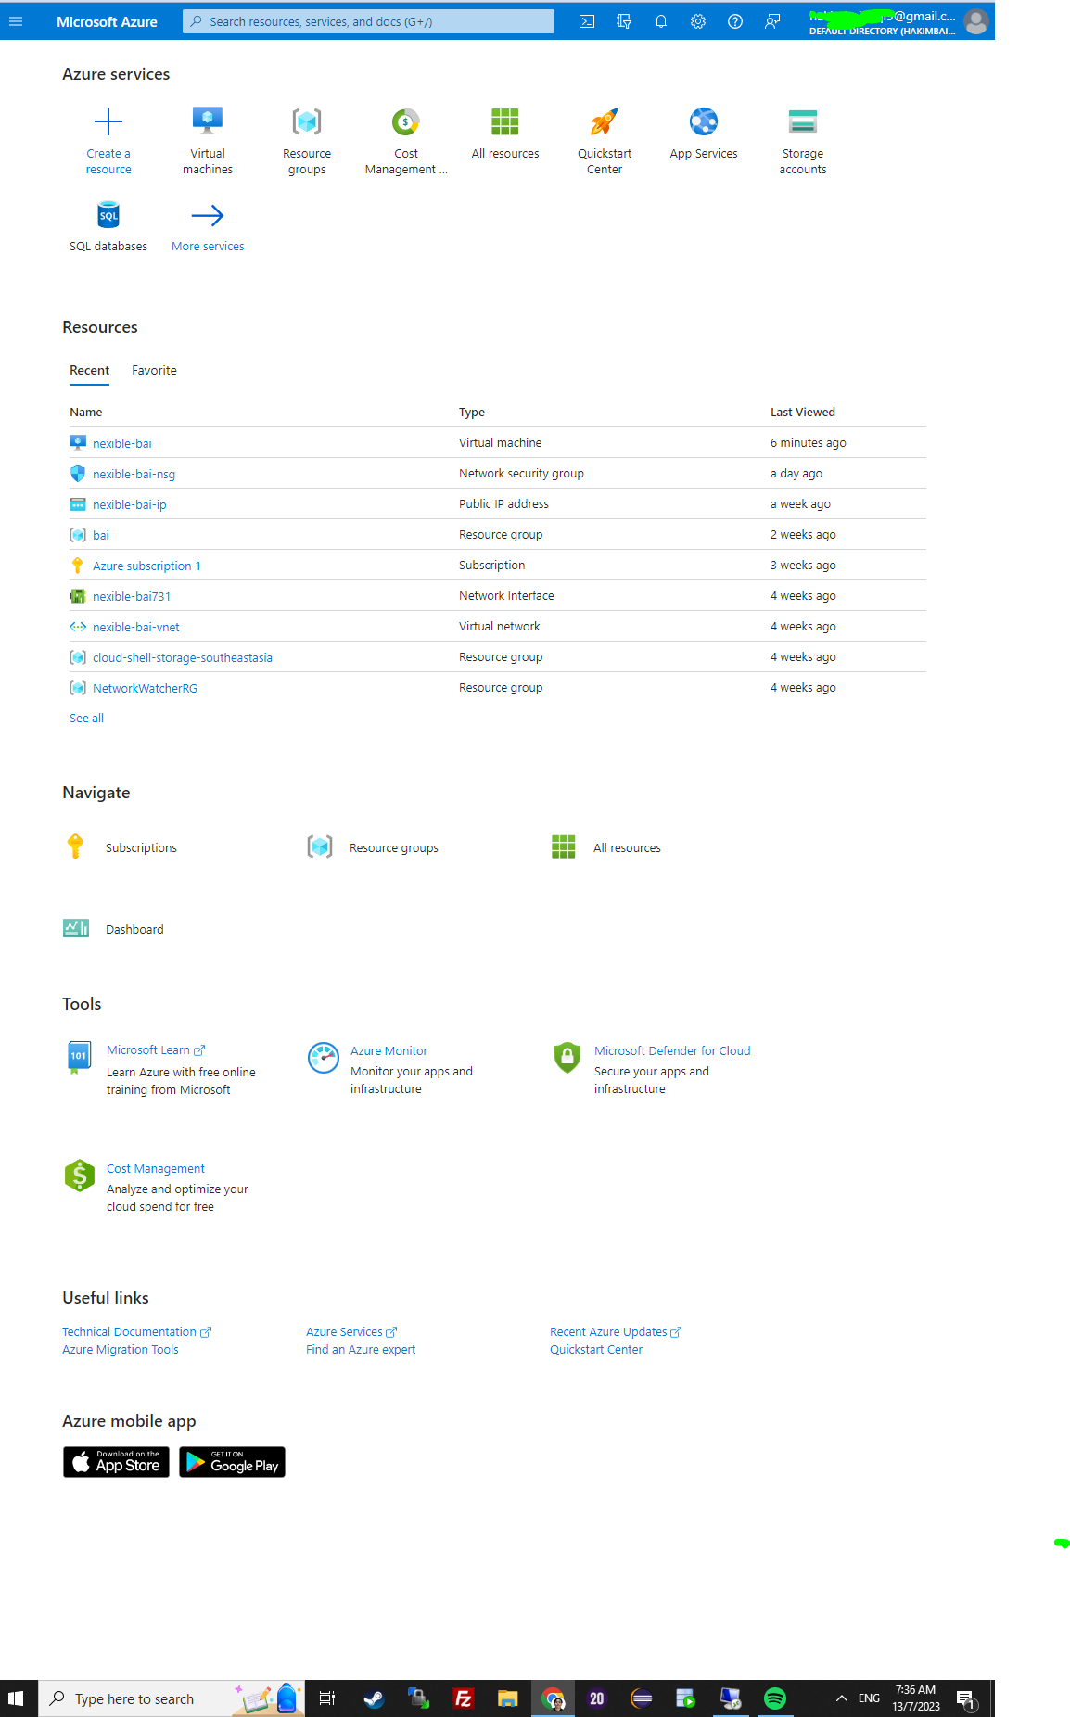Open nexible-bai-nsg security group
1070x1717 pixels.
pyautogui.click(x=134, y=474)
